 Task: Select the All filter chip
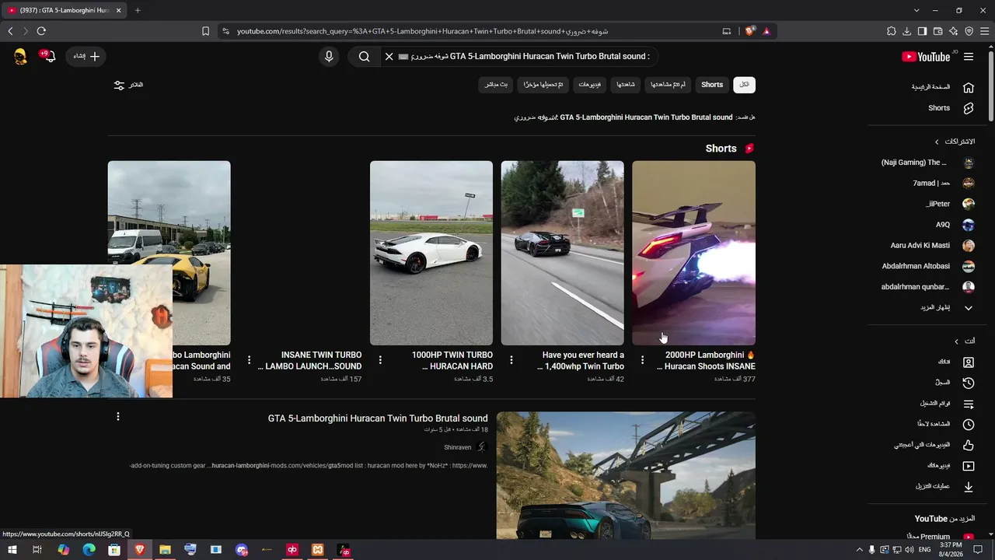pos(744,85)
